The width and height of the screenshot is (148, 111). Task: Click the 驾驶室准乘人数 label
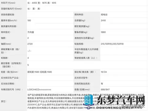[x=86, y=58]
